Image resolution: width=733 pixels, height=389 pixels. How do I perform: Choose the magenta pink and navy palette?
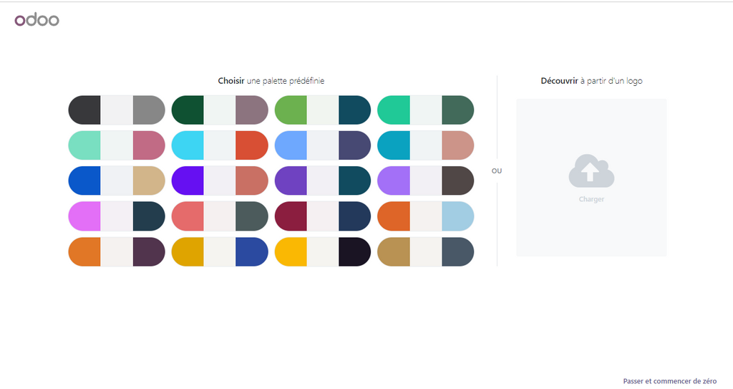point(117,216)
